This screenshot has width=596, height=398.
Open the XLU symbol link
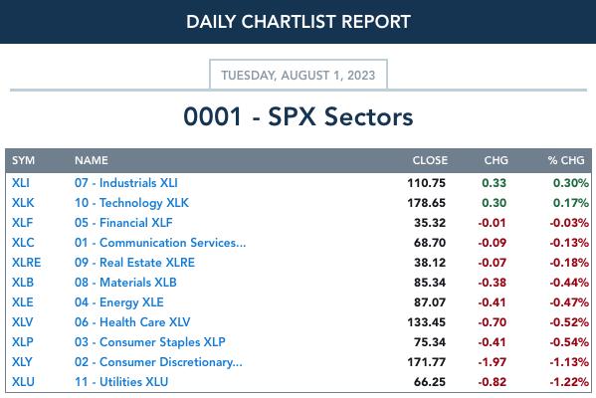click(x=23, y=382)
